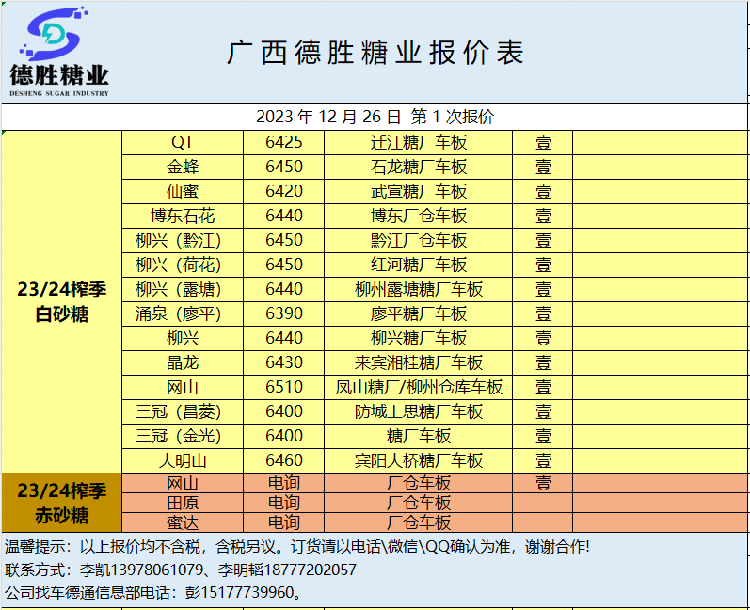The width and height of the screenshot is (750, 610).
Task: Select the price cell 6425
Action: click(x=284, y=143)
